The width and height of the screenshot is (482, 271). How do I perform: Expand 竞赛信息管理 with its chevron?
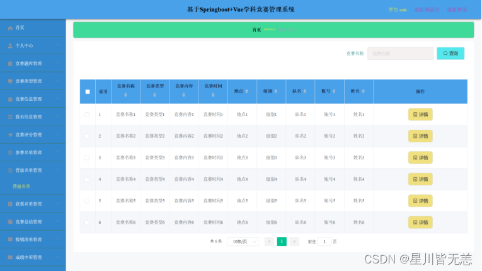tap(58, 99)
